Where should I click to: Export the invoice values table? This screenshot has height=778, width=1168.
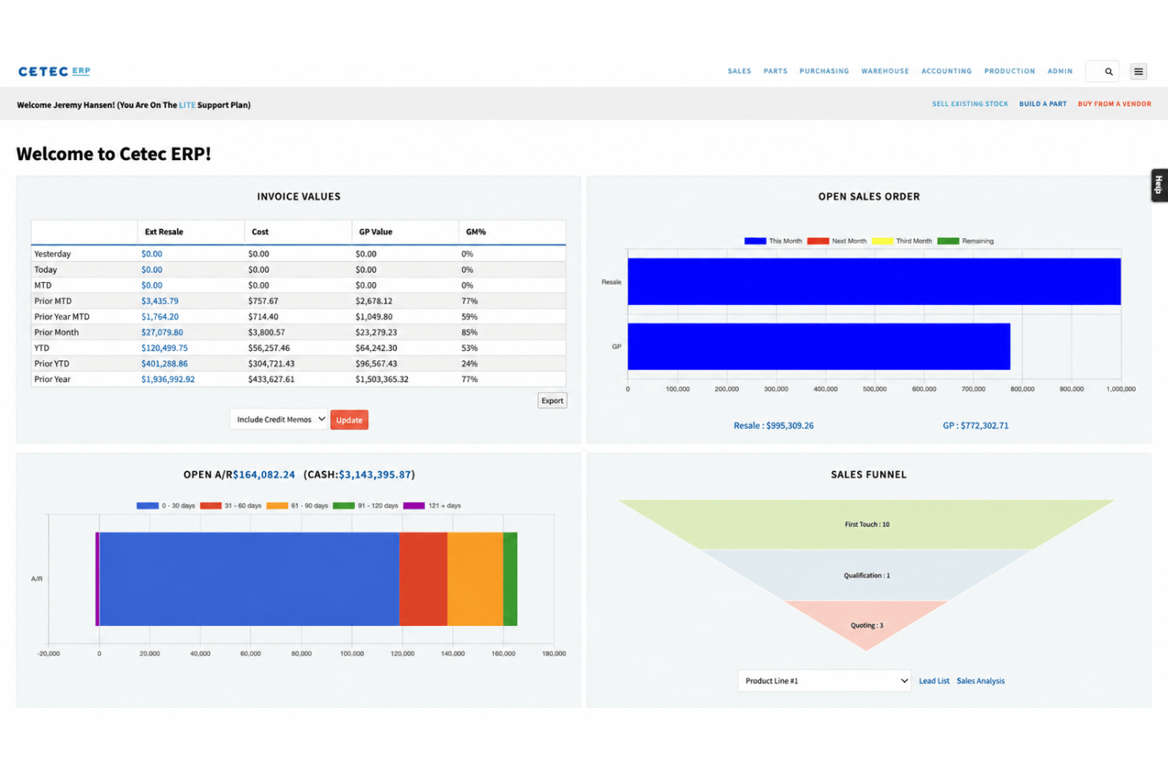click(x=552, y=400)
